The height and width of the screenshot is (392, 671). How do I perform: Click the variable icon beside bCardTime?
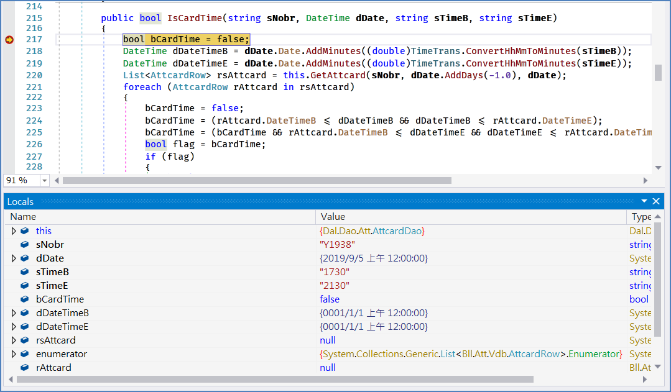tap(24, 299)
